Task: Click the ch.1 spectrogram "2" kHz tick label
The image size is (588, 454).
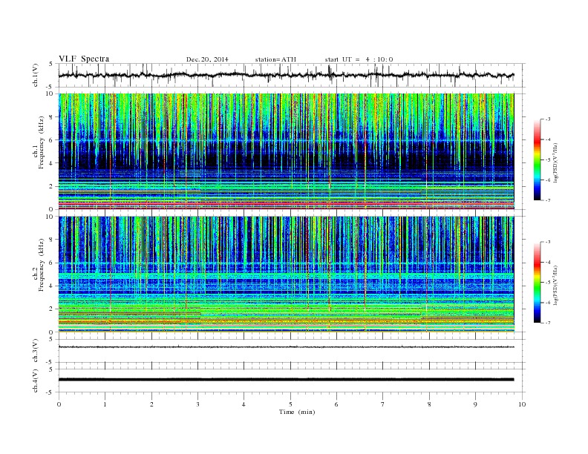Action: coord(51,186)
